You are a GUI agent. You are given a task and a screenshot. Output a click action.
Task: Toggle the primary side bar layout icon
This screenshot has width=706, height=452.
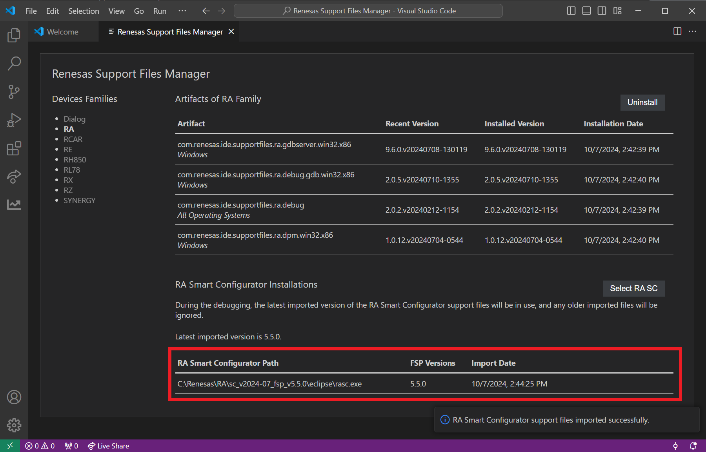[571, 11]
